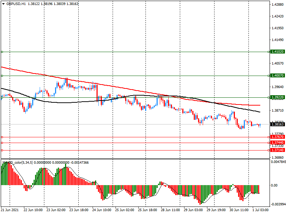Grab the left-end handle of the 1.40070 line
The image size is (286, 214).
click(x=2, y=76)
